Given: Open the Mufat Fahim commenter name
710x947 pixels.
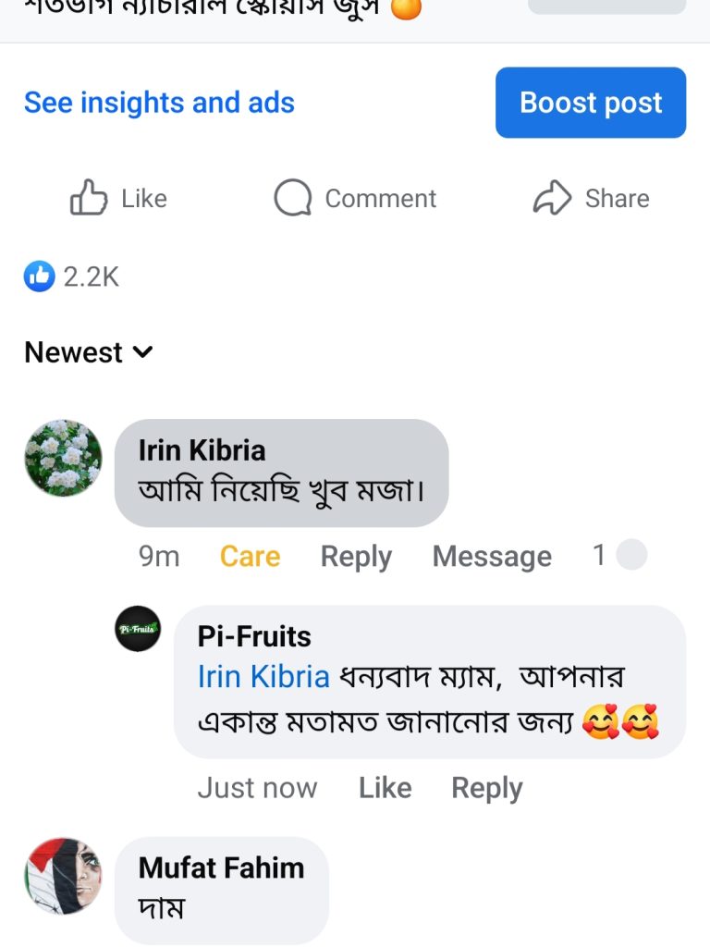Looking at the screenshot, I should (221, 867).
